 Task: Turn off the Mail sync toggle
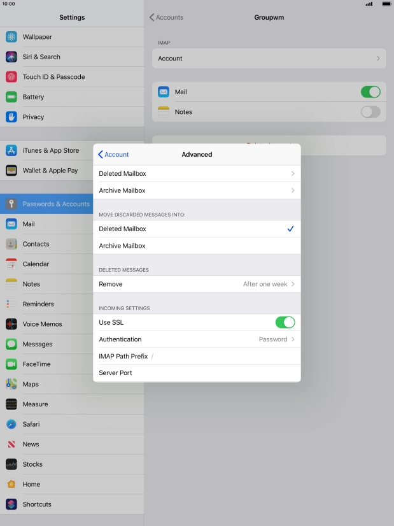point(370,92)
